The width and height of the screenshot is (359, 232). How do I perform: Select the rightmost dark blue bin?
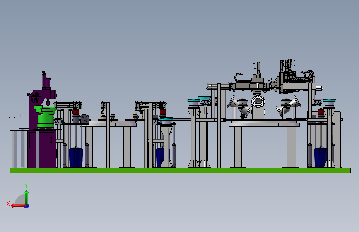[320, 158]
